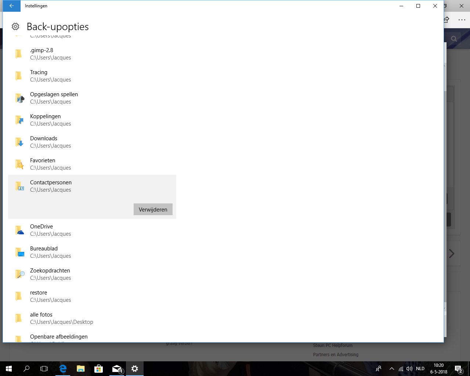470x376 pixels.
Task: Open the Mail app in taskbar
Action: 117,369
